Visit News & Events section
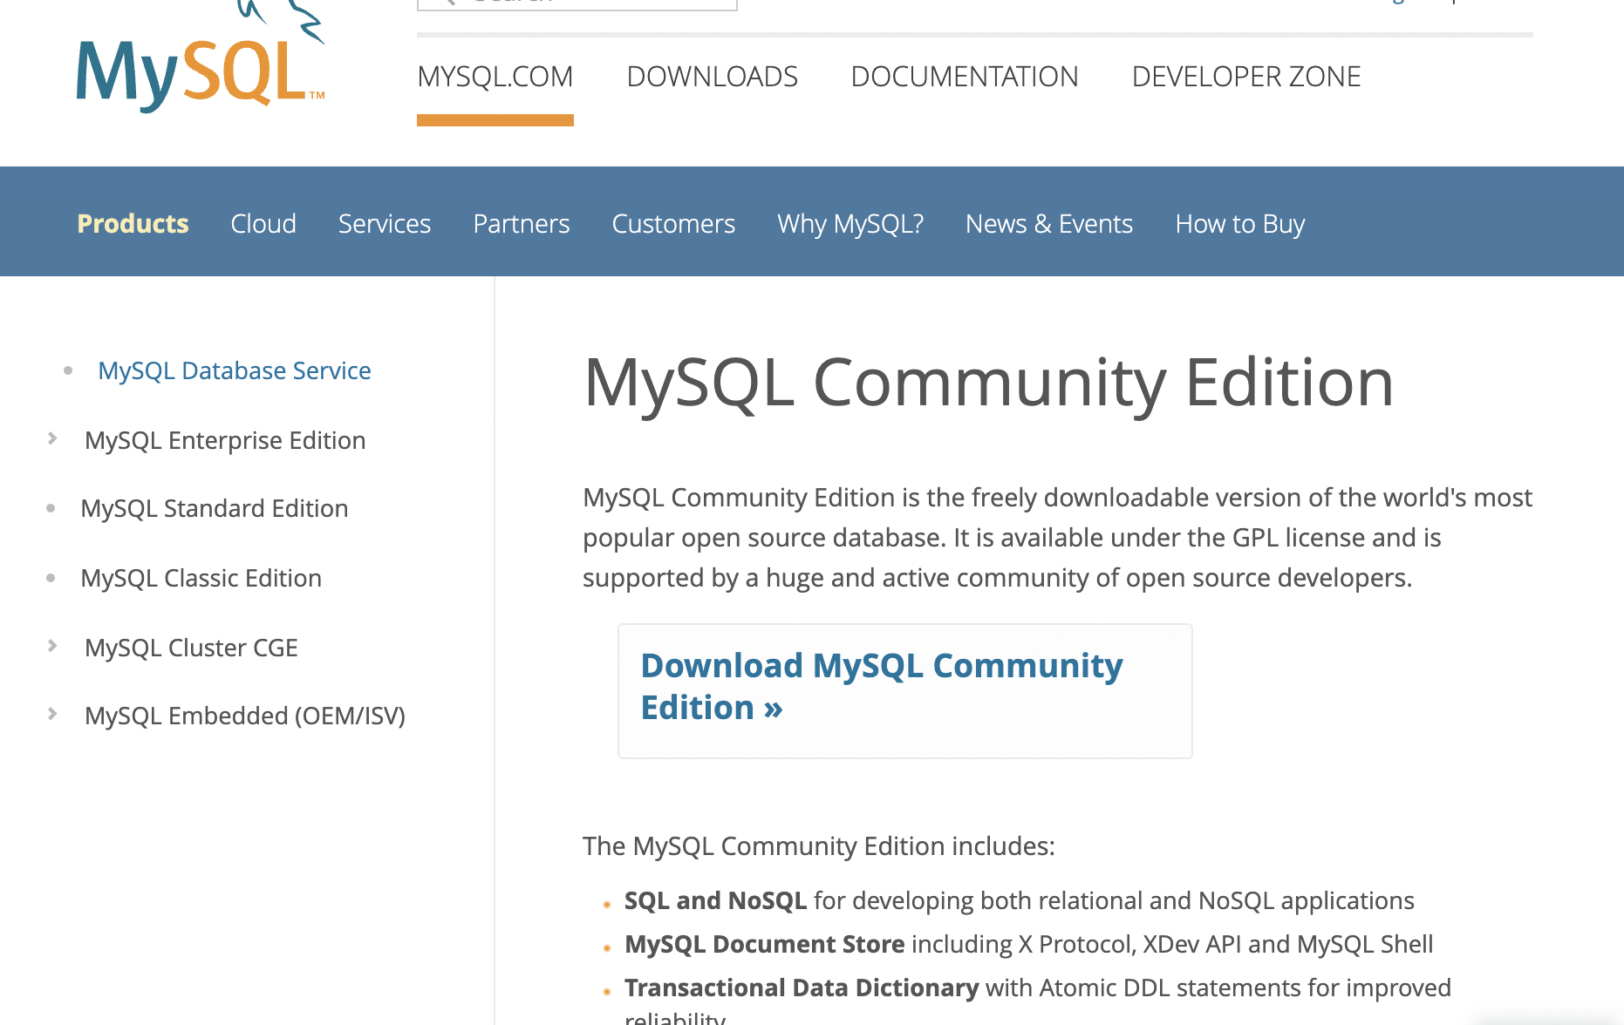The image size is (1624, 1025). pos(1049,223)
